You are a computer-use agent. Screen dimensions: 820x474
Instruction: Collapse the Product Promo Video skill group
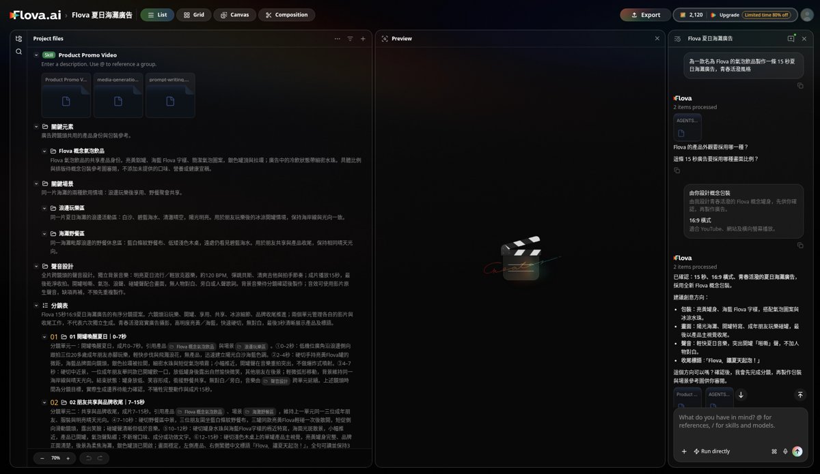tap(36, 55)
